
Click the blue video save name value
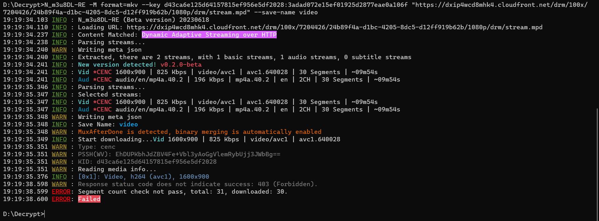point(128,125)
